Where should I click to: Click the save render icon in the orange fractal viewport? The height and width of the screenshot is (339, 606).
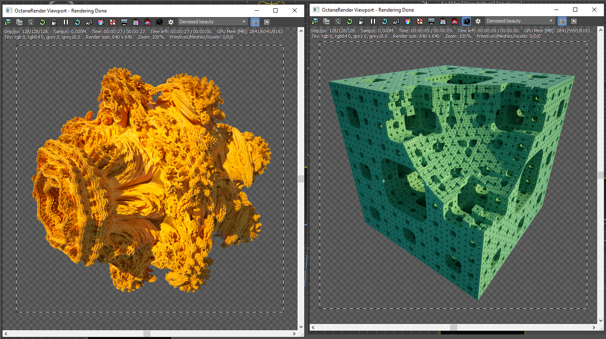pyautogui.click(x=8, y=22)
